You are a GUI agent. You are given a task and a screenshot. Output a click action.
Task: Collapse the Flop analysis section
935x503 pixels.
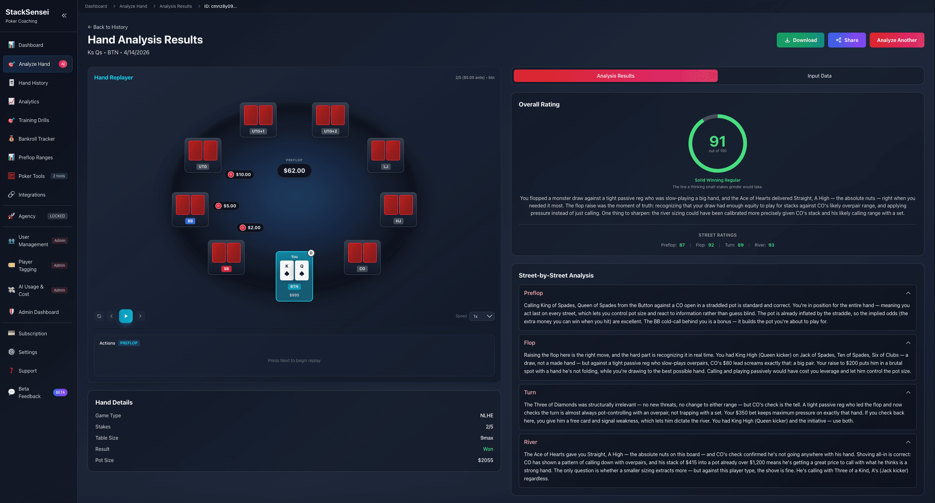(x=908, y=343)
